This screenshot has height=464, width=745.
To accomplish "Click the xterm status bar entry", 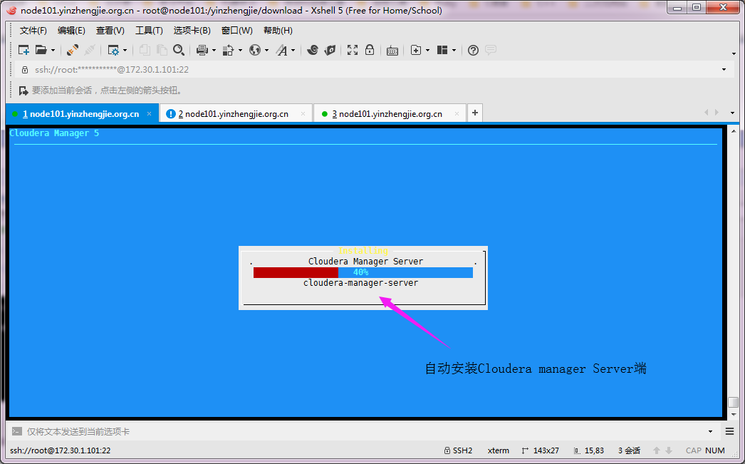I will coord(499,450).
